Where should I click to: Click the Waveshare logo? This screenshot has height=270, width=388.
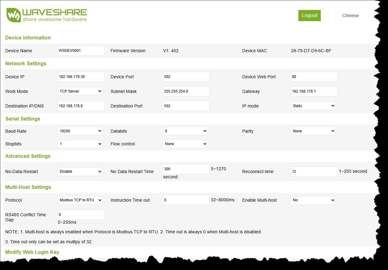click(x=47, y=15)
